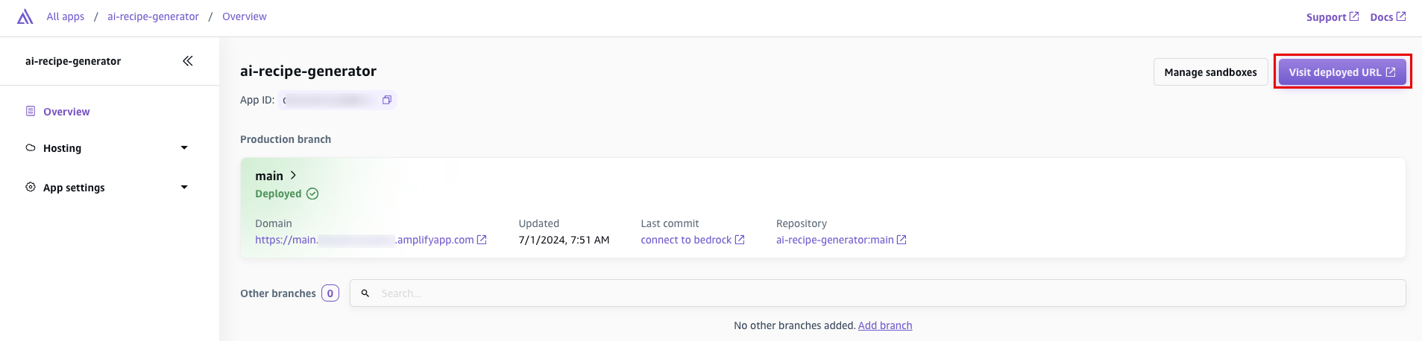Viewport: 1422px width, 341px height.
Task: Open the main branch details
Action: tap(269, 176)
